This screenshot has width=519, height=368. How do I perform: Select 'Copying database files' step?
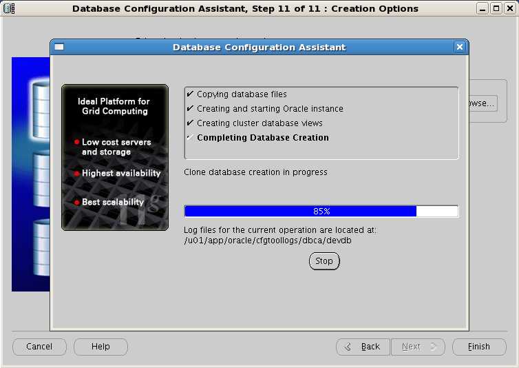[242, 94]
